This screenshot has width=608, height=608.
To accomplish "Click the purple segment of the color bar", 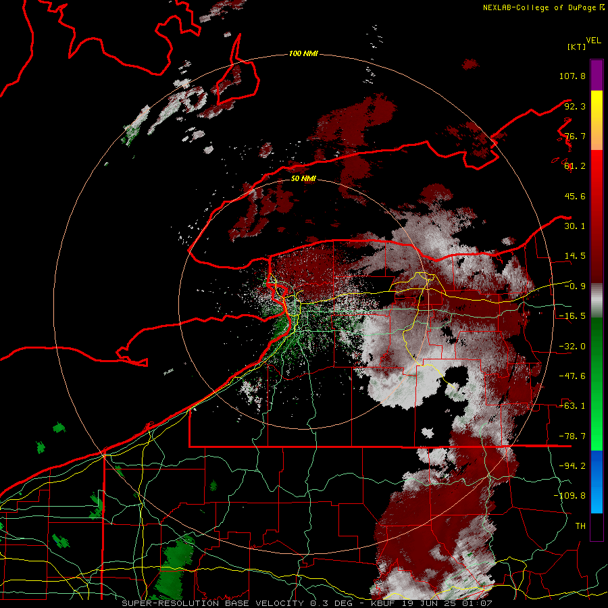I will pos(597,75).
